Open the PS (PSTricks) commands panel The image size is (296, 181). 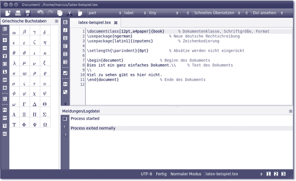tap(5, 110)
